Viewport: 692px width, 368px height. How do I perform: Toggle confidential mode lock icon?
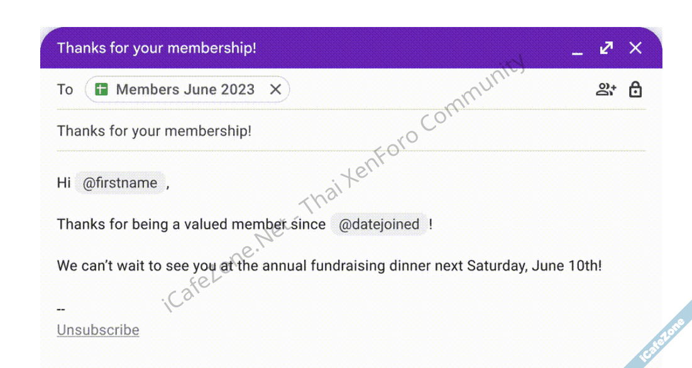tap(635, 90)
